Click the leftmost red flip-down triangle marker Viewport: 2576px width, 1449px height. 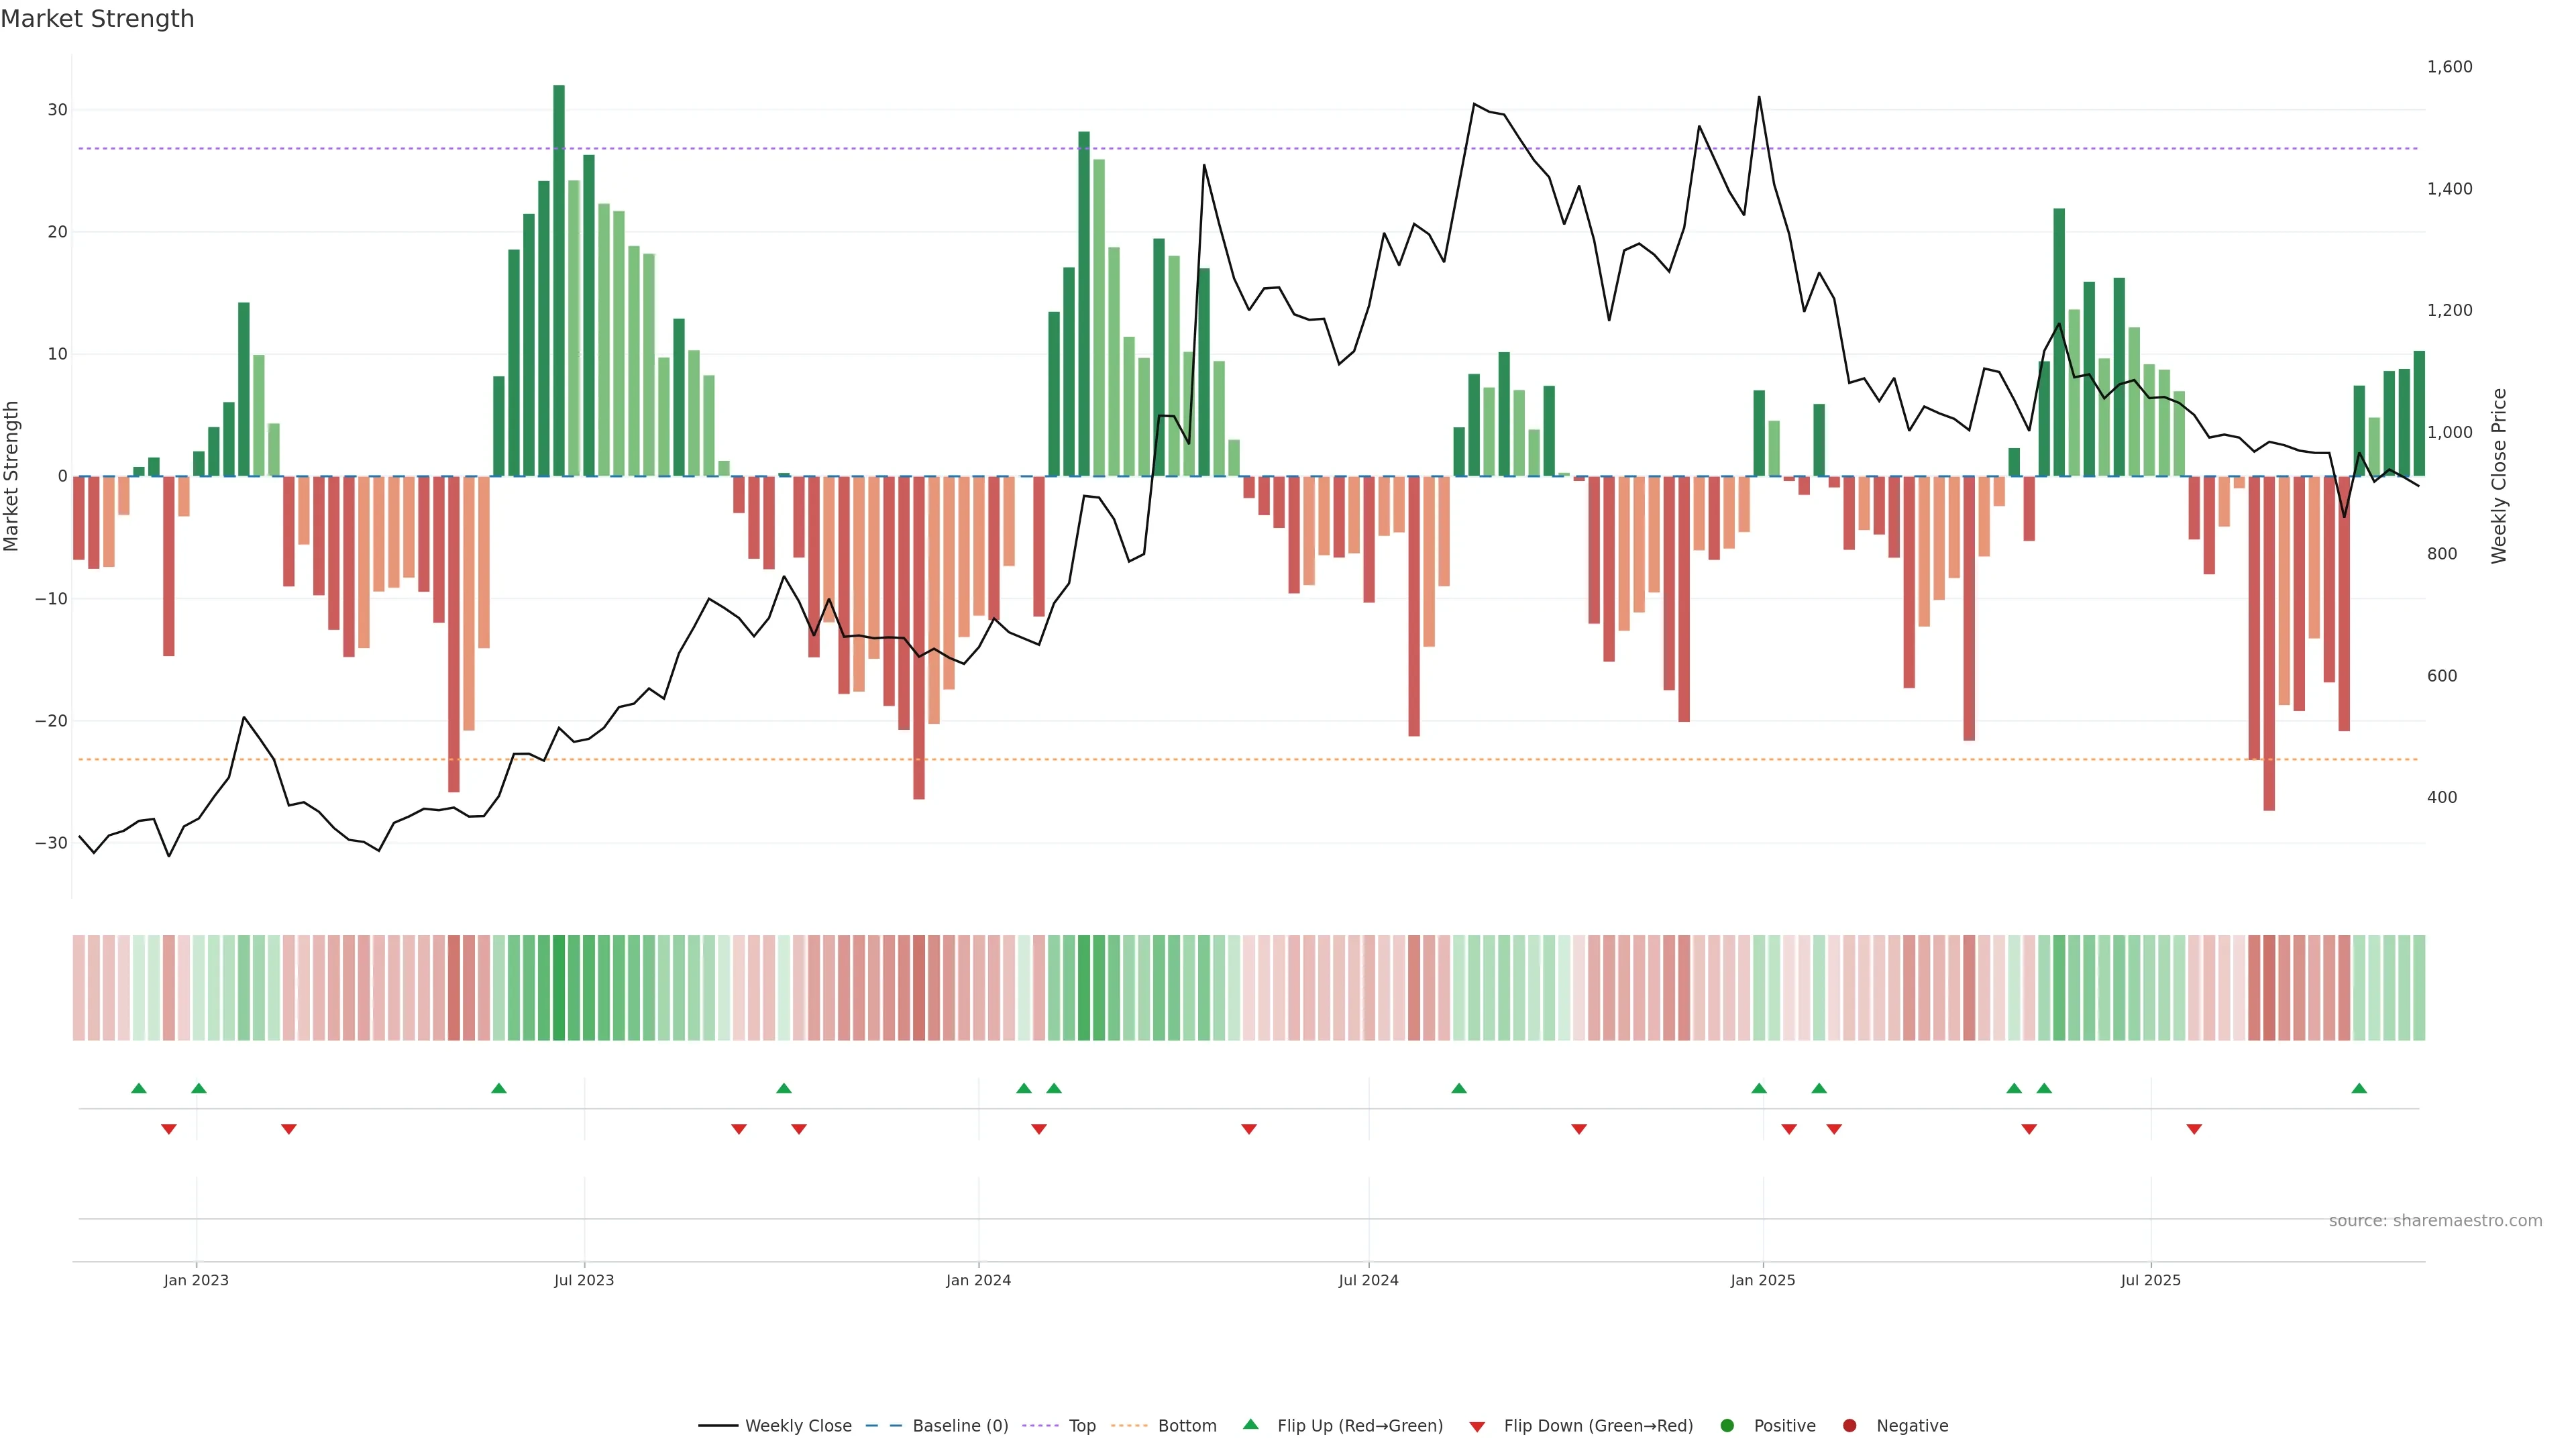pyautogui.click(x=169, y=1129)
